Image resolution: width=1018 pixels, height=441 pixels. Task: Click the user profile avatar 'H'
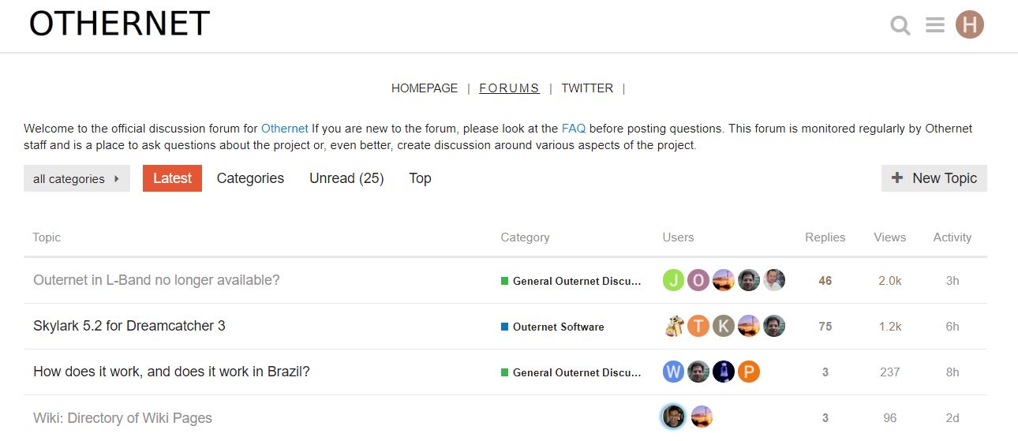[970, 25]
